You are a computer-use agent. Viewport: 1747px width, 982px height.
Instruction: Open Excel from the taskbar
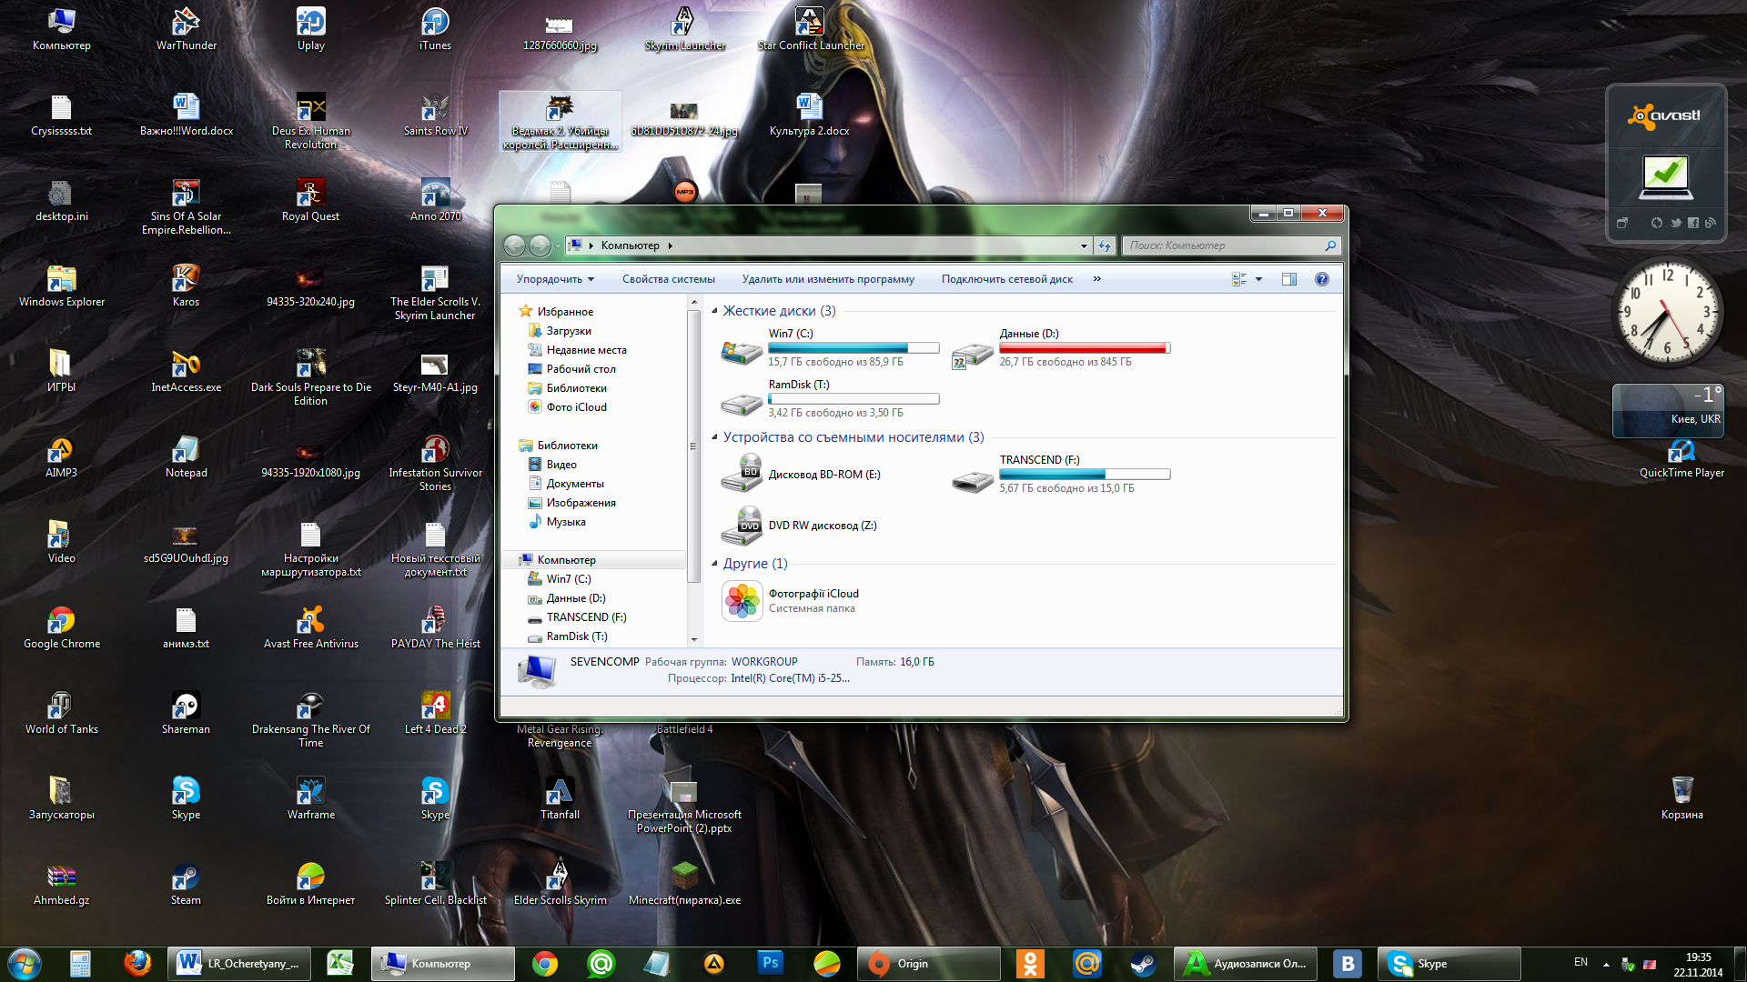click(340, 963)
